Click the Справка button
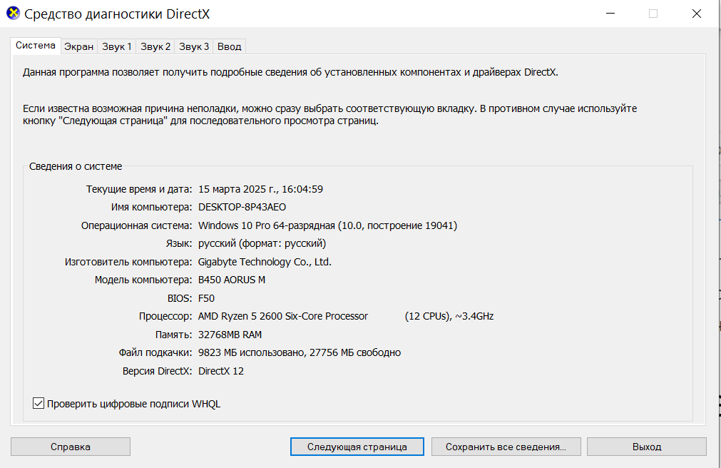 point(71,447)
